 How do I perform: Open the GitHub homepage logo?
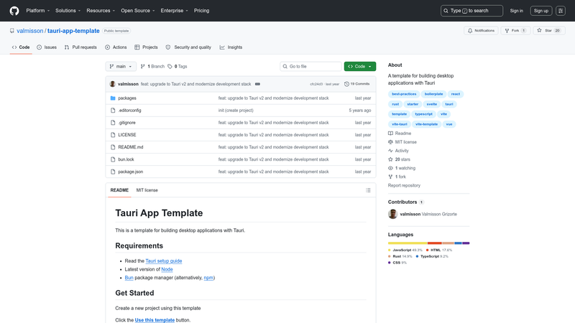pyautogui.click(x=14, y=11)
